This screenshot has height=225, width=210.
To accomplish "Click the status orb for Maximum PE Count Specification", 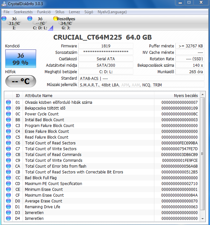I will pos(8,183).
